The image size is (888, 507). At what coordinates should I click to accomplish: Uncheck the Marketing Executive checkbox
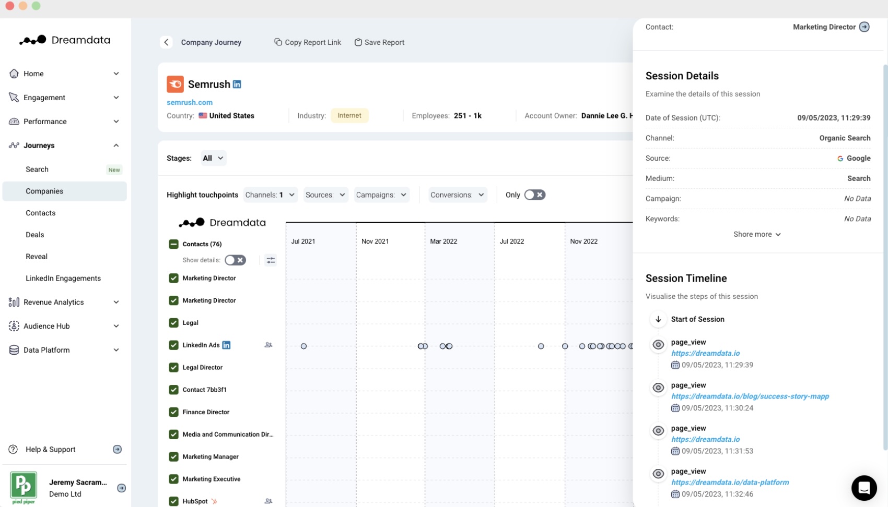(x=173, y=479)
